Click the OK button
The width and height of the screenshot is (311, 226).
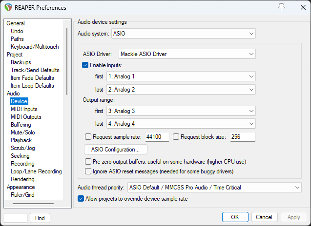235,217
